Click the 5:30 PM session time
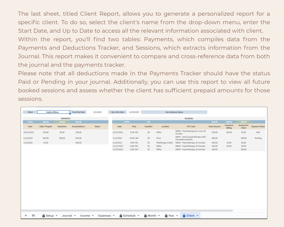 coord(134,132)
